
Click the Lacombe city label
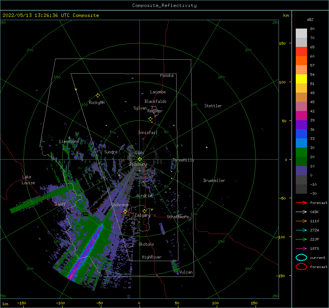(158, 92)
